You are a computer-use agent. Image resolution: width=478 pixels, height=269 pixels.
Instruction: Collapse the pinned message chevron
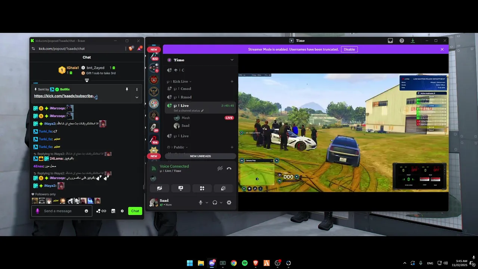click(x=137, y=97)
